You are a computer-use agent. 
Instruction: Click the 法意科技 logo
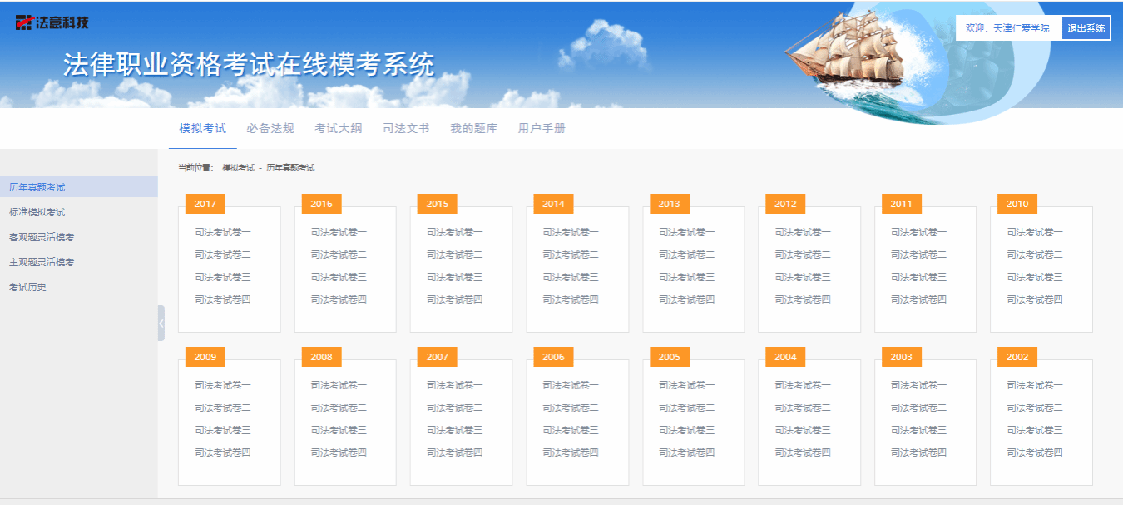(52, 22)
